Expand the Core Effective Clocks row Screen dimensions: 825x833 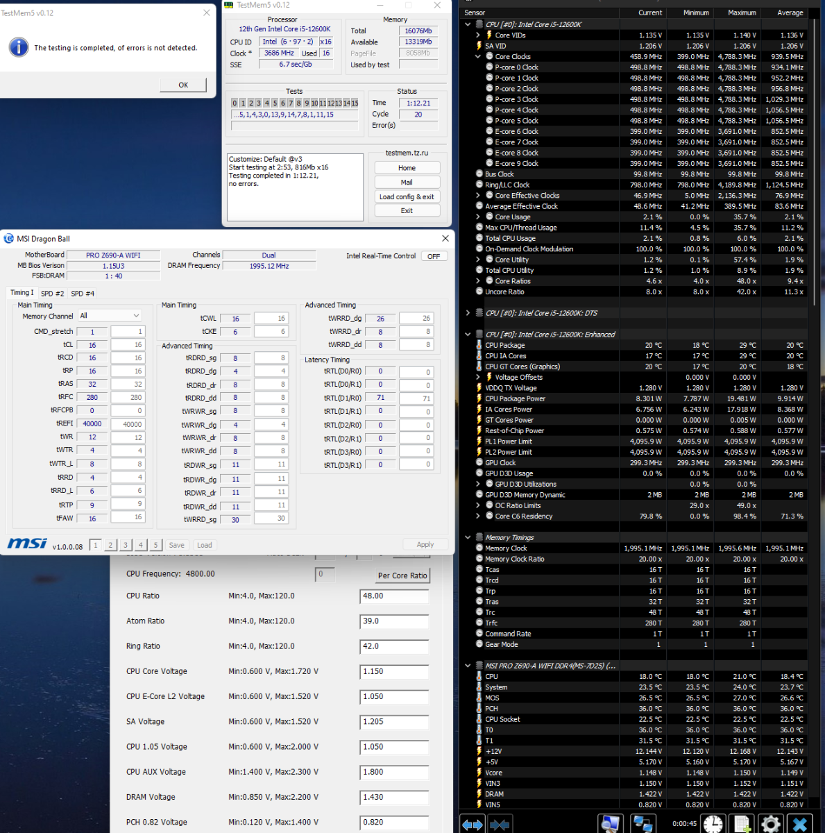(478, 196)
